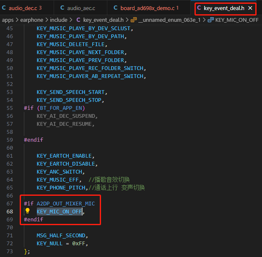Click KEY_SEND_SPEECH_START on line 53
The height and width of the screenshot is (257, 262).
70,92
